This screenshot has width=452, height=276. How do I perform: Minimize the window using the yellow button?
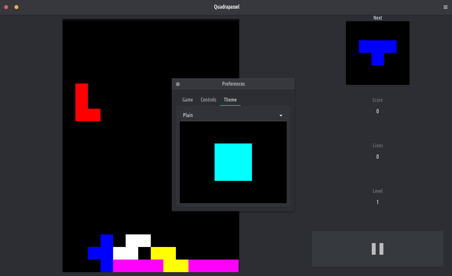click(x=16, y=7)
